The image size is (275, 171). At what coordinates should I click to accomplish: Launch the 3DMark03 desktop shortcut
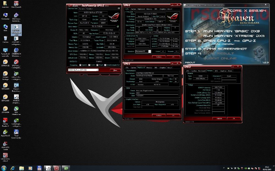[x=5, y=86]
